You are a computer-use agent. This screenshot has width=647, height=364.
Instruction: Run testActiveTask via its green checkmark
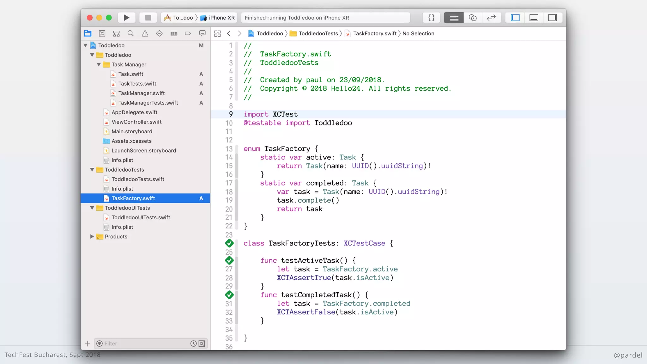[x=229, y=260]
